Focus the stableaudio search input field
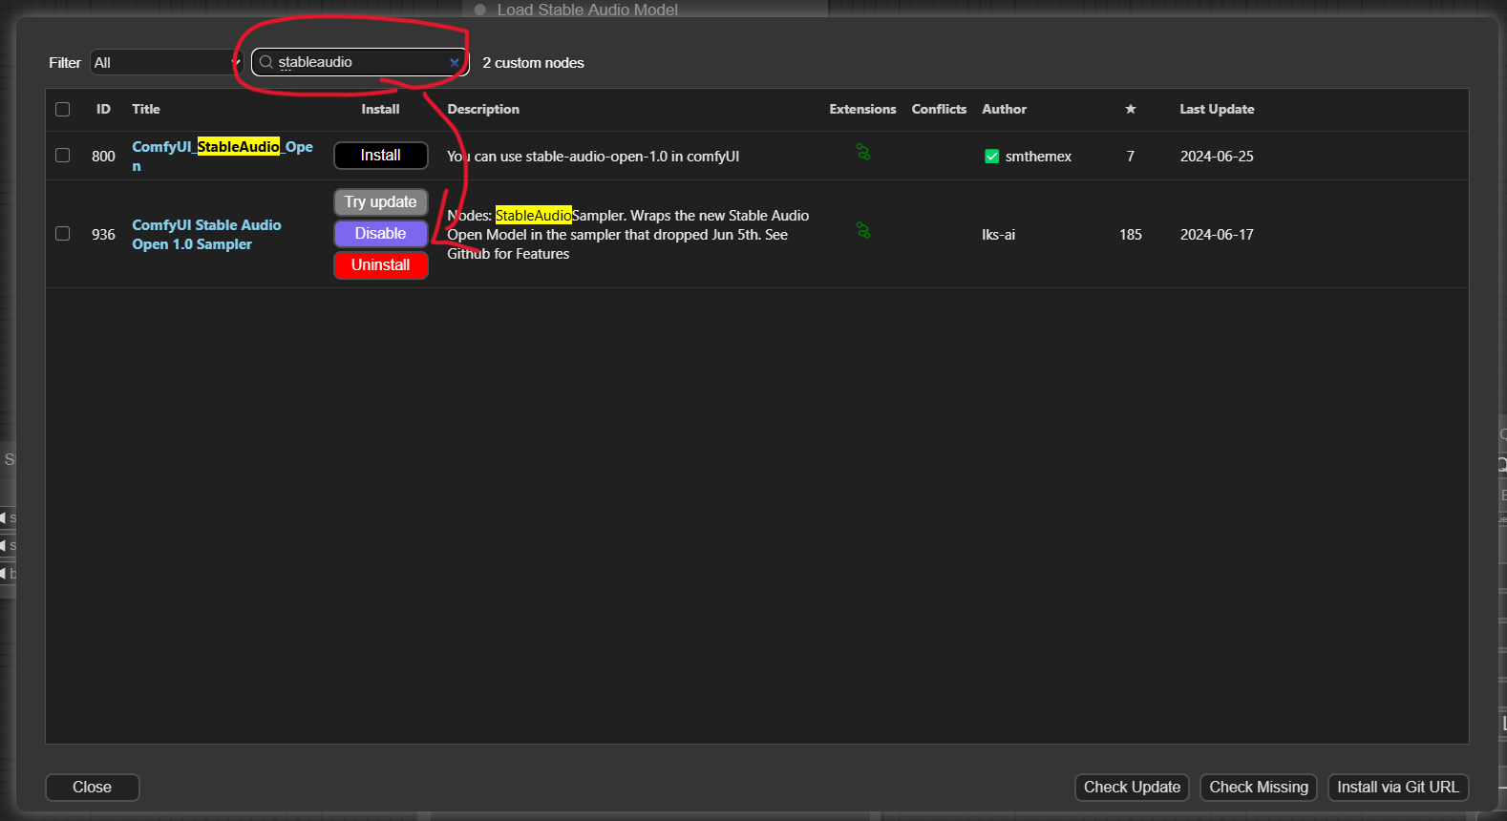 coord(361,62)
